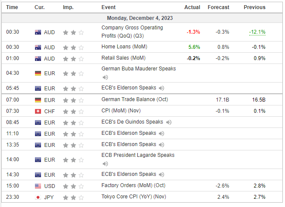This screenshot has width=285, height=207.
Task: Click speaker icon beside 14:30 Elderson Speaks
Action: (x=161, y=175)
